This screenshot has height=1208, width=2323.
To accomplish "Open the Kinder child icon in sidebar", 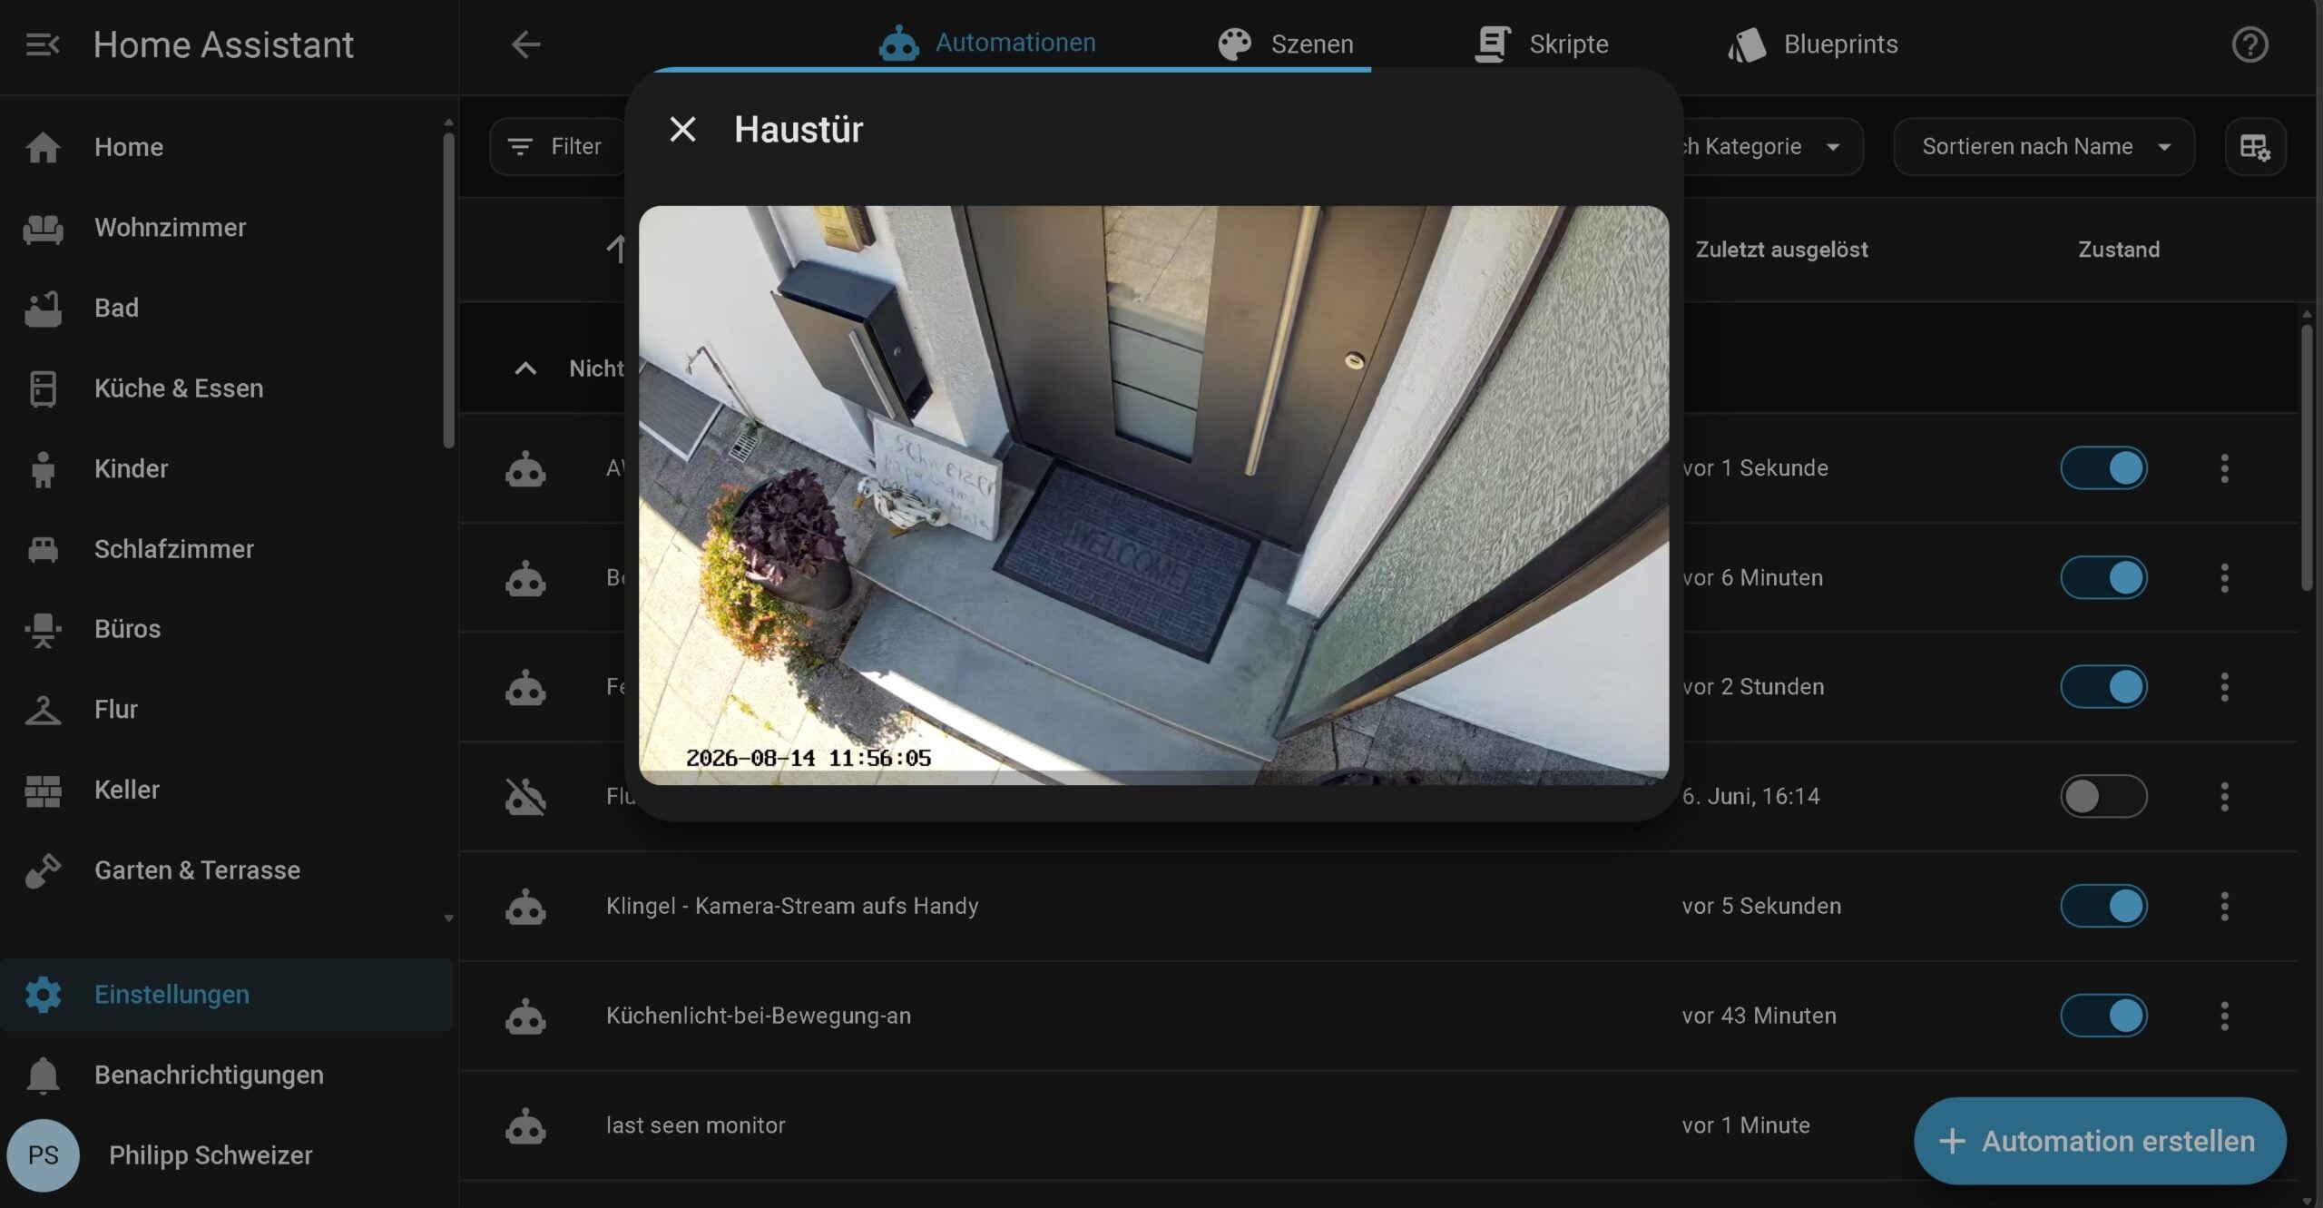I will pos(43,469).
